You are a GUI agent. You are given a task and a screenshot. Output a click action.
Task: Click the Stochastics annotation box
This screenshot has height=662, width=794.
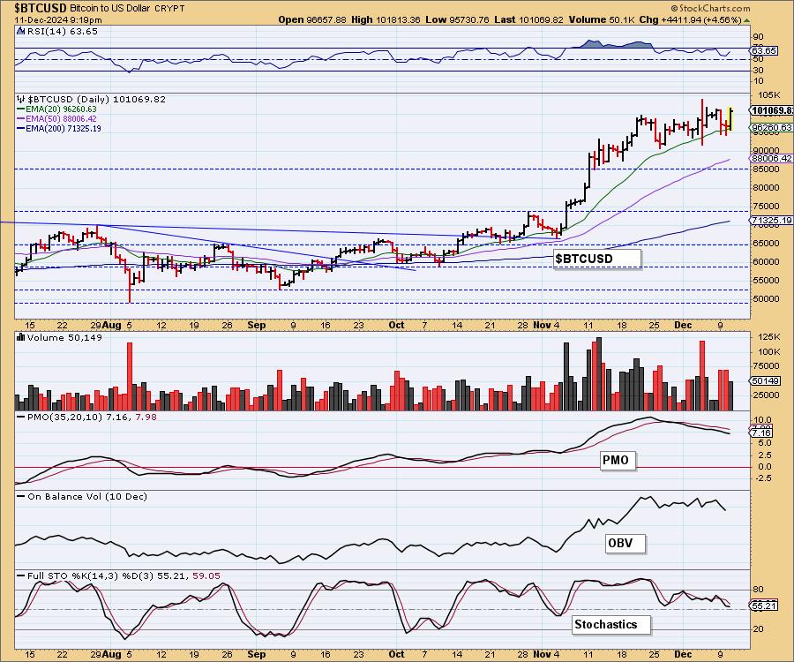click(611, 625)
